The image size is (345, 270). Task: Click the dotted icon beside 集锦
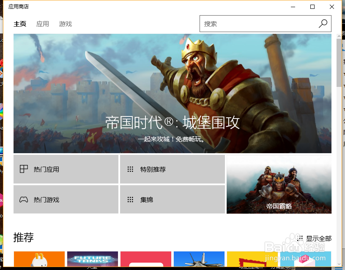[x=130, y=200]
